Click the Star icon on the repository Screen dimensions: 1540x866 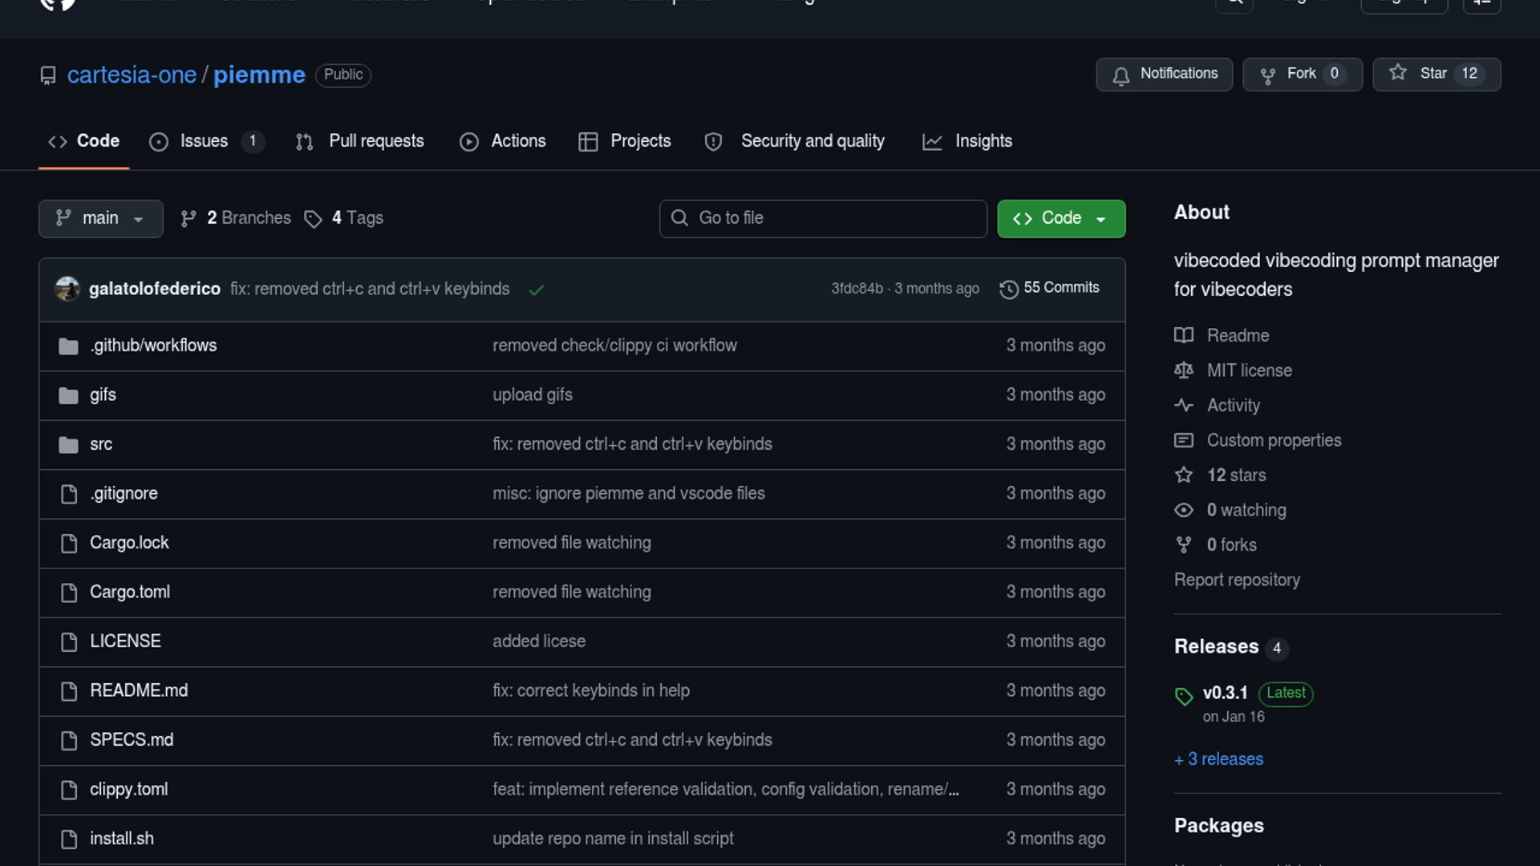pos(1398,73)
